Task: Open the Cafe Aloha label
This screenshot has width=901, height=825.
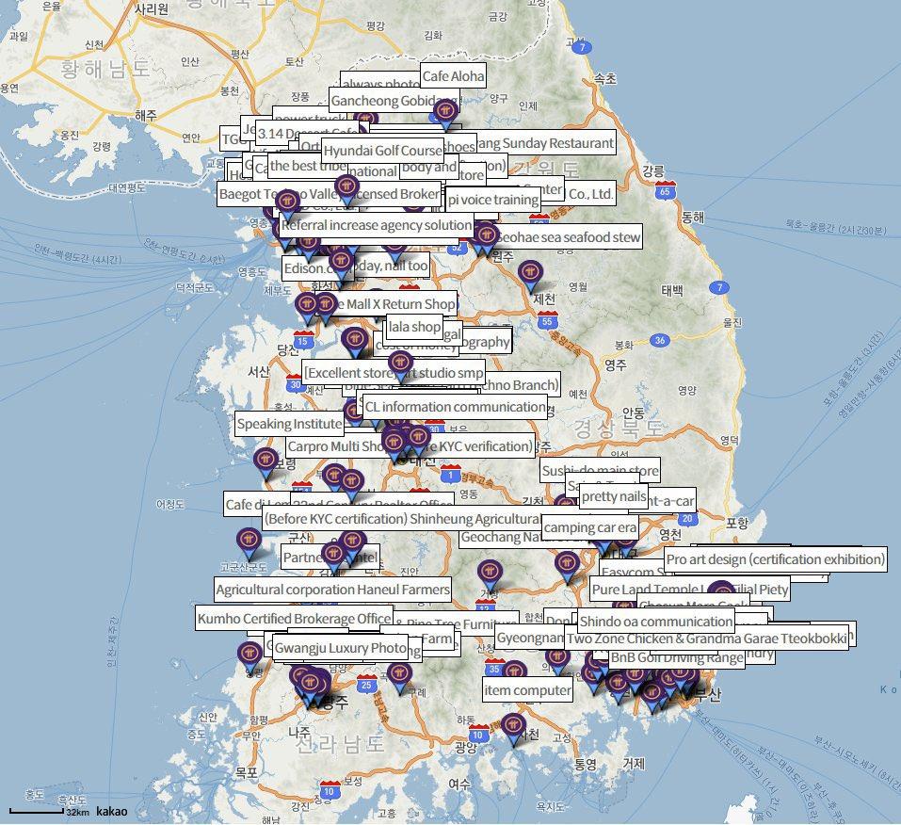Action: (x=453, y=76)
